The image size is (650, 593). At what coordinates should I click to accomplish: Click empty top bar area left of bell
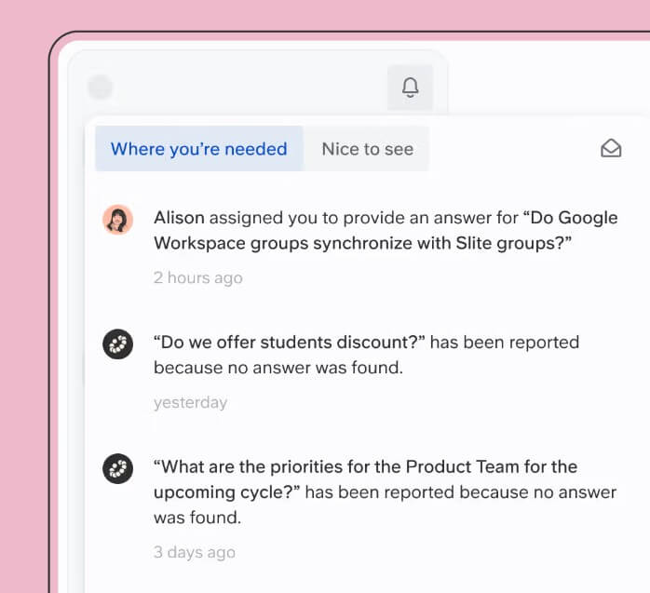[x=249, y=88]
